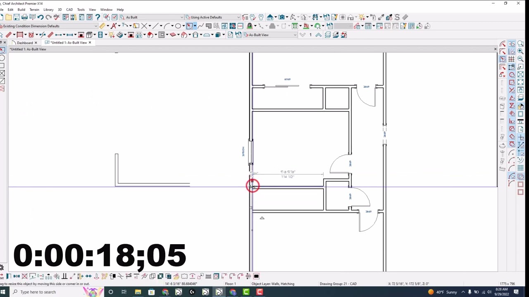Screen dimensions: 529x297
Task: Click the Print icon
Action: [24, 17]
